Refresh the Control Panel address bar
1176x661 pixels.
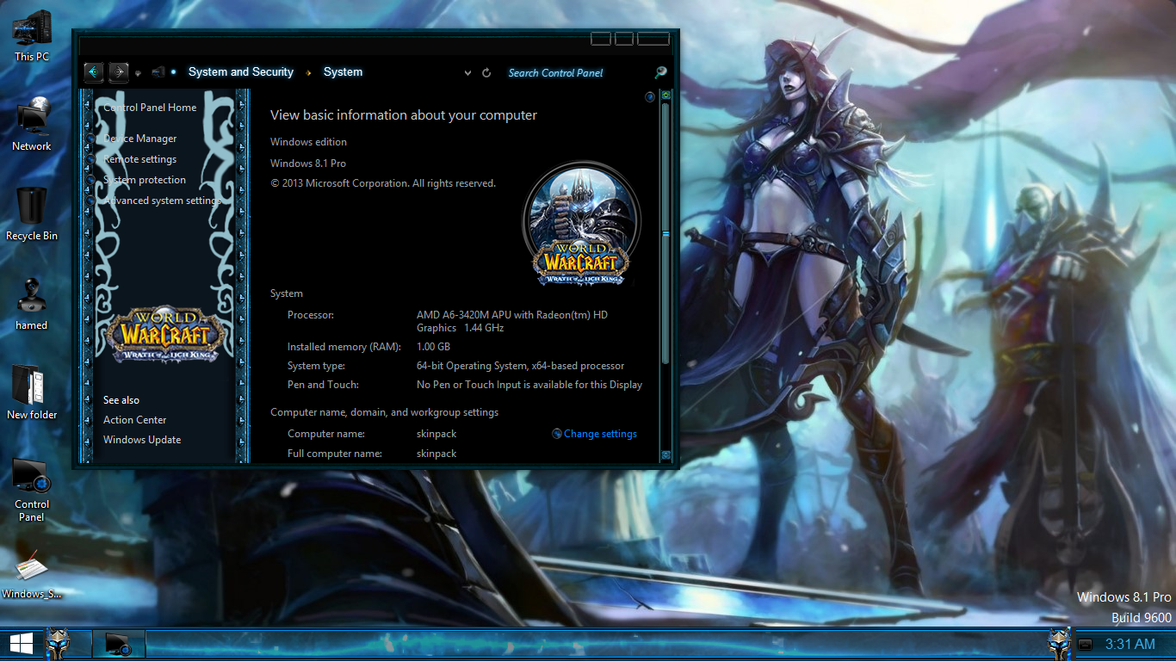tap(486, 73)
